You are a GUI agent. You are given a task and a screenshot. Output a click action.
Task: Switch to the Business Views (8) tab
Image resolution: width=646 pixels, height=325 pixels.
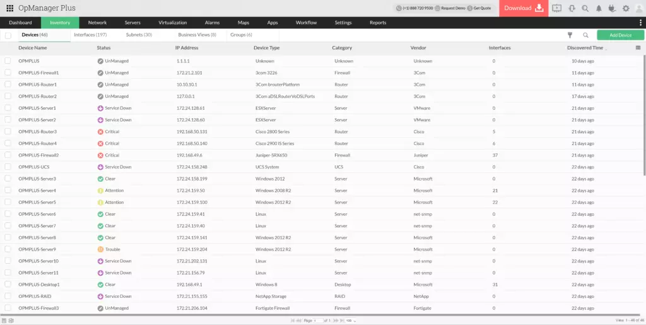click(x=197, y=35)
